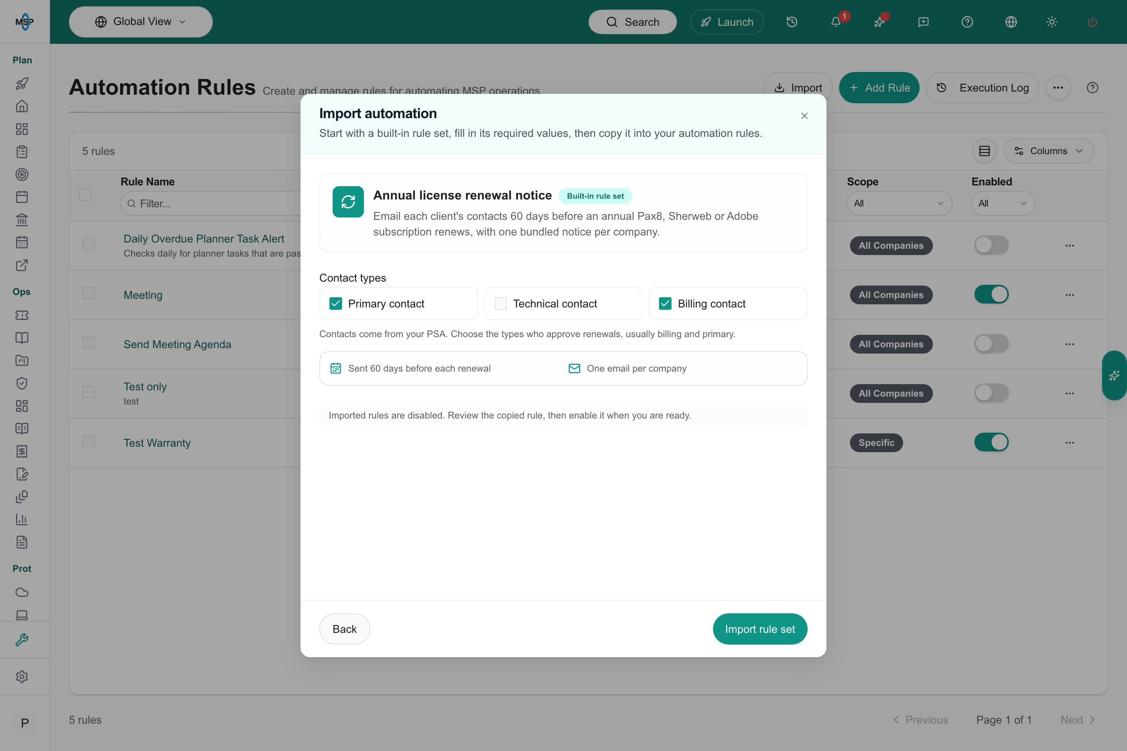The width and height of the screenshot is (1127, 751).
Task: Click the sparkle AI icon in header
Action: [879, 22]
